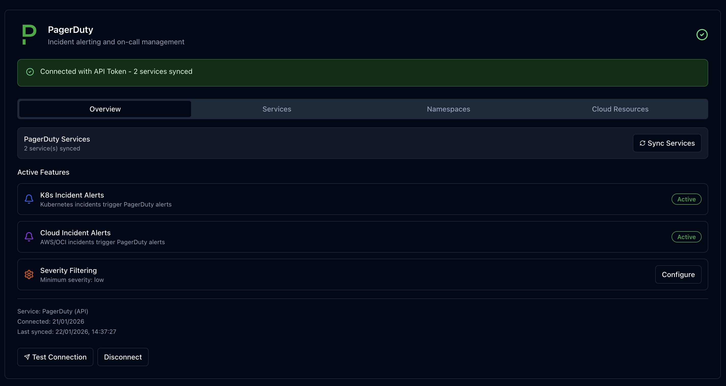Open the Namespaces tab
Image resolution: width=726 pixels, height=386 pixels.
click(448, 109)
